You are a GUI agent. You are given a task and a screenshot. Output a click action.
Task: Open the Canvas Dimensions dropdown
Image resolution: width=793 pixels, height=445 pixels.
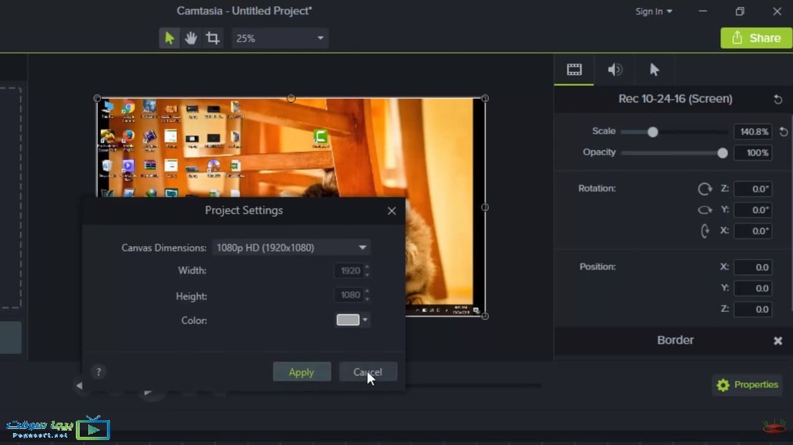tap(291, 247)
